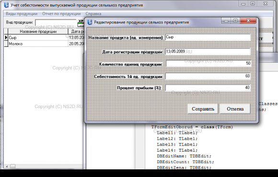Click the row indicator arrow next to Сыр

[6, 37]
